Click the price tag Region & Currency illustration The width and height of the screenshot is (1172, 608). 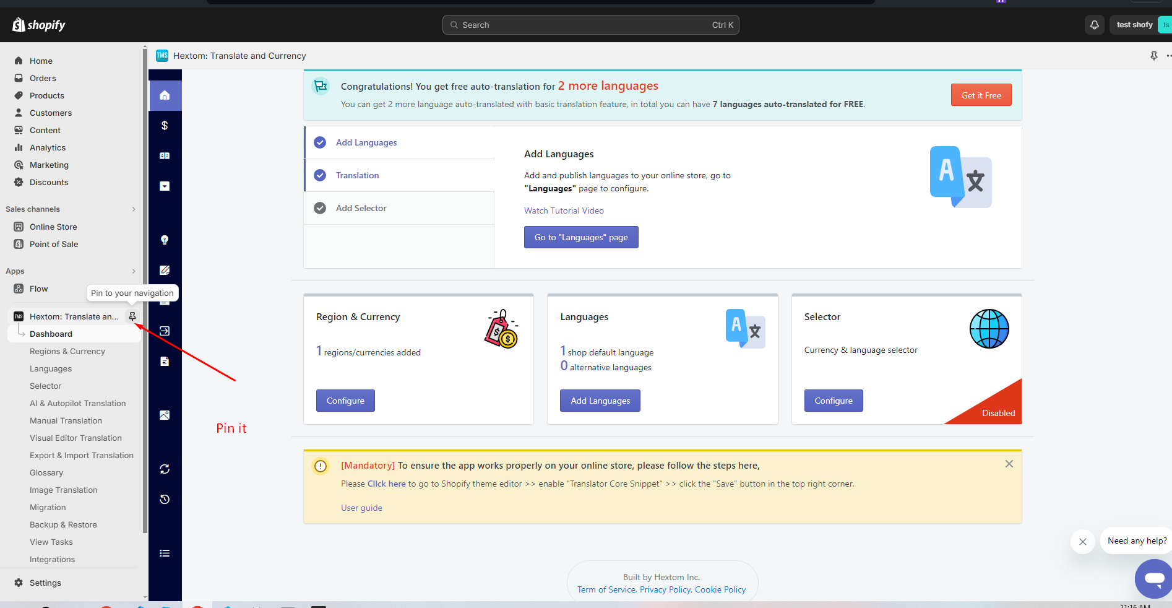pos(501,329)
